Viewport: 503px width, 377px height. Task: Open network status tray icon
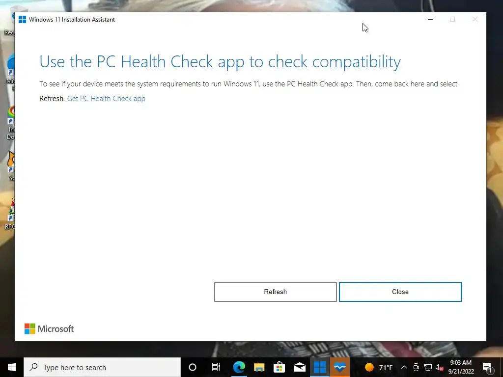pos(428,367)
